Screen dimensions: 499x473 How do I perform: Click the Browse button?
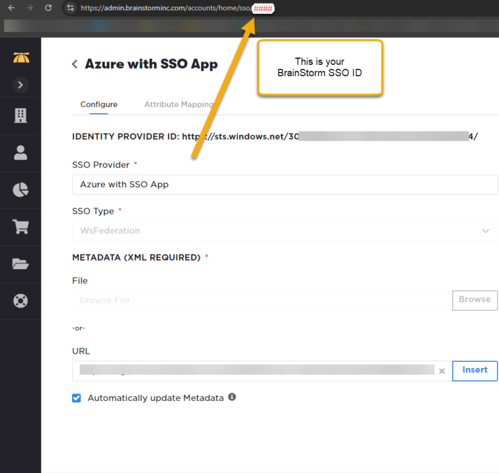point(475,300)
